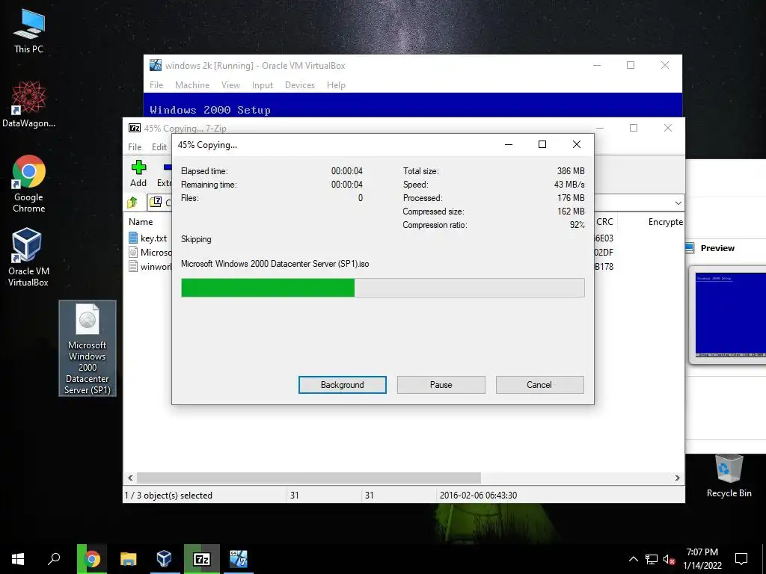The width and height of the screenshot is (766, 574).
Task: Open network status tray icon
Action: (652, 559)
